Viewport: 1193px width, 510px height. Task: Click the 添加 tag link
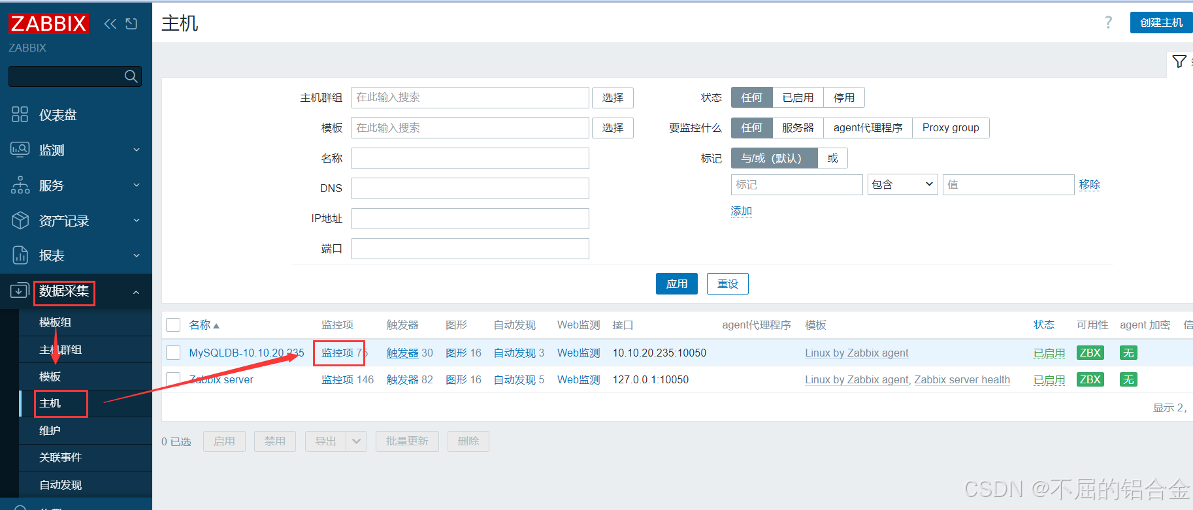tap(742, 211)
